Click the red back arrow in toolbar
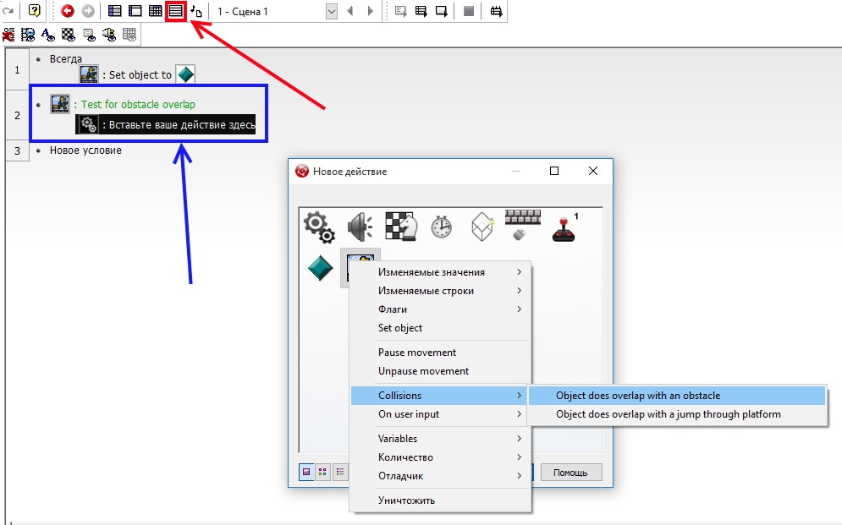The height and width of the screenshot is (525, 842). (x=68, y=11)
